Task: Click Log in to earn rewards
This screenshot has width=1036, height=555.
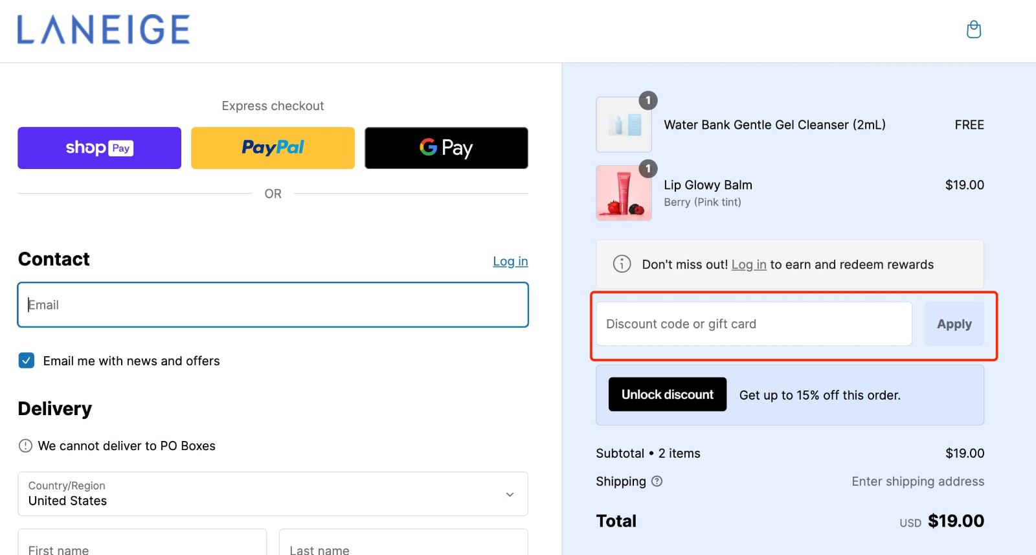Action: (748, 264)
